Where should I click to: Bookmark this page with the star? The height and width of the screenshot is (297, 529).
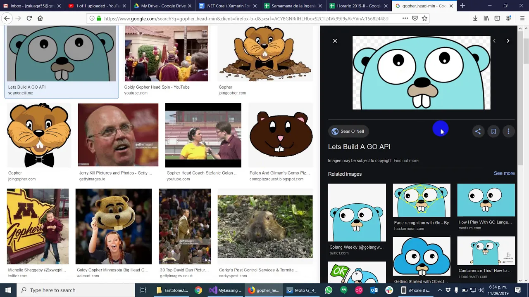[x=424, y=18]
